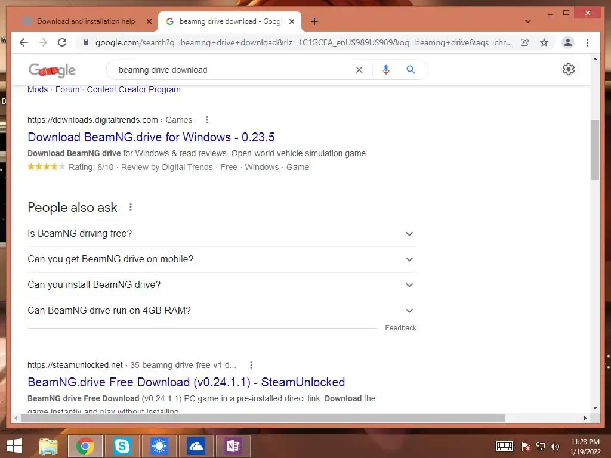611x458 pixels.
Task: Click the horizontal scrollbar thumb
Action: [x=263, y=418]
